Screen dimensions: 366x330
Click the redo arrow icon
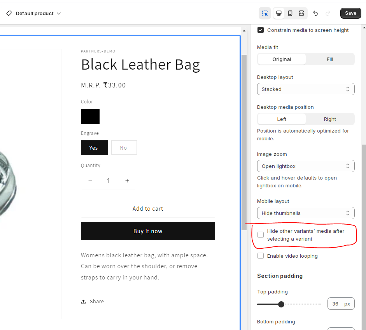click(x=328, y=13)
